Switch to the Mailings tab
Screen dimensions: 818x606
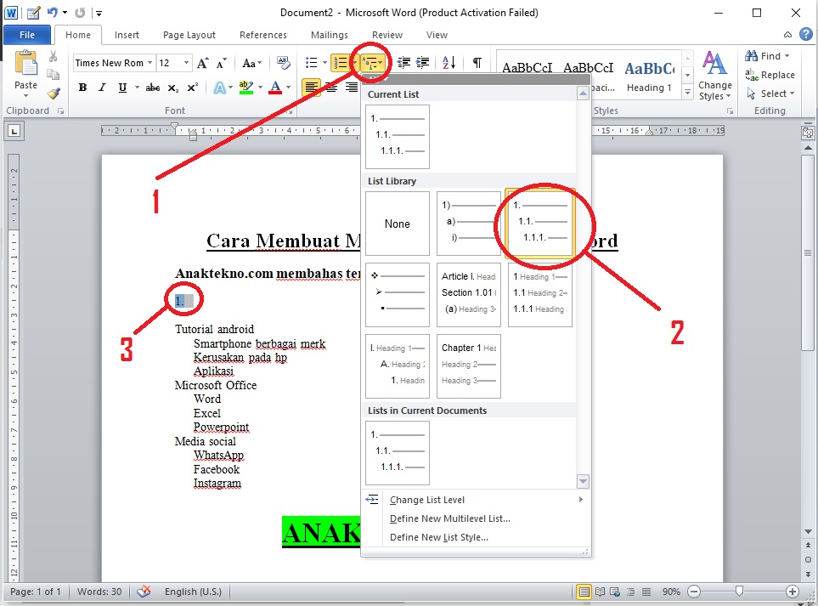[330, 35]
